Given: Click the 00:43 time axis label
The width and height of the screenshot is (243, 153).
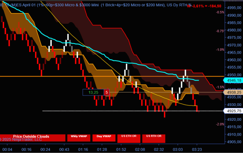Looking at the screenshot, I should [64, 150].
